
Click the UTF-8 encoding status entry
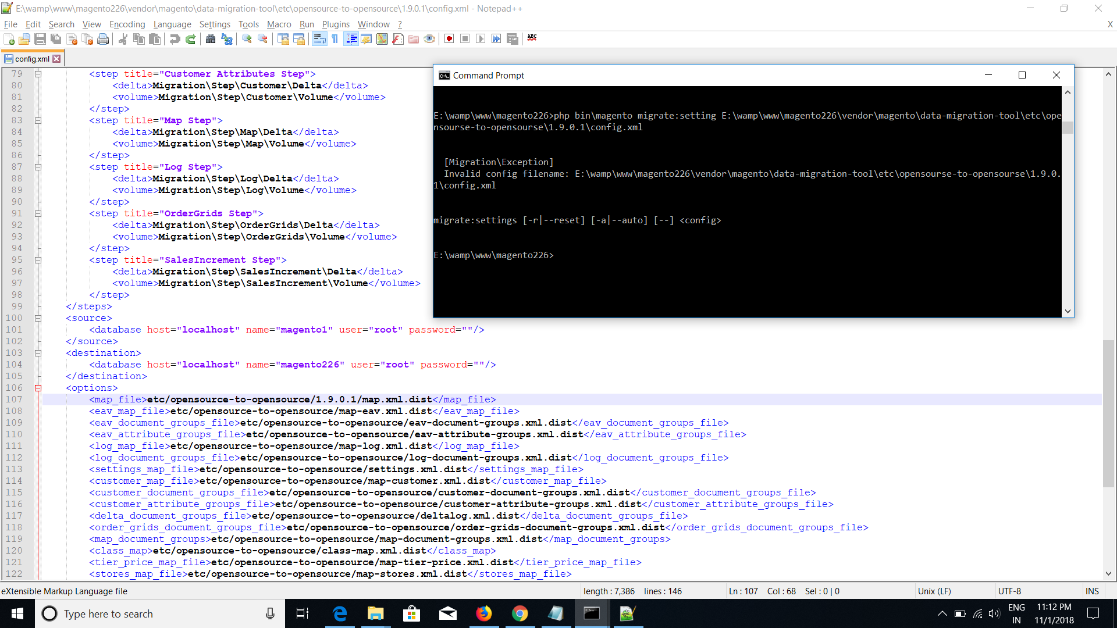tap(1010, 591)
